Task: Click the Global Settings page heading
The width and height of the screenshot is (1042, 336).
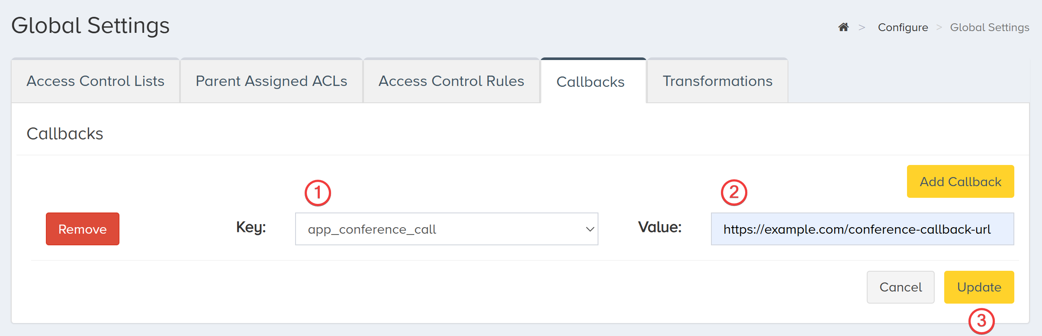Action: (x=91, y=25)
